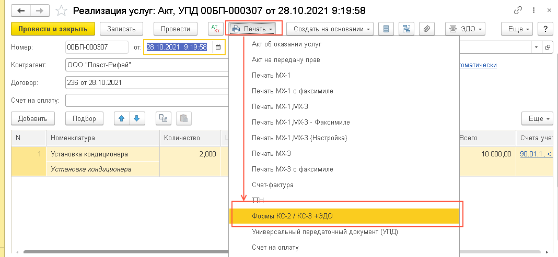Open the attached files paperclip icon

(x=426, y=29)
